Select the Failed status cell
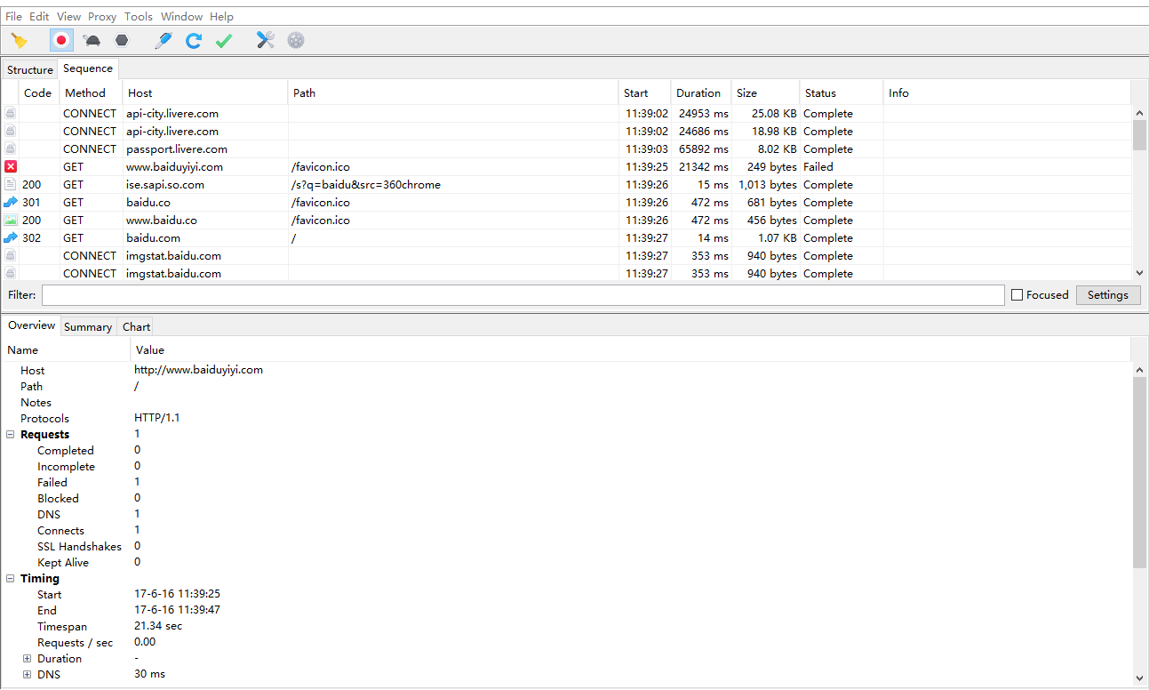 (842, 166)
